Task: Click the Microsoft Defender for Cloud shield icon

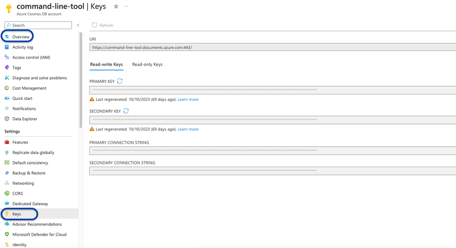Action: (7, 234)
